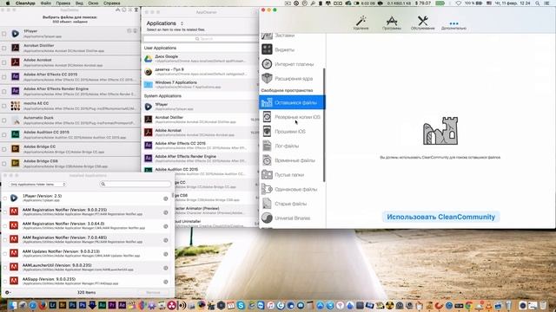Select Adobe After Effects Render Engine in AppCleaner
This screenshot has width=556, height=312.
[x=201, y=158]
